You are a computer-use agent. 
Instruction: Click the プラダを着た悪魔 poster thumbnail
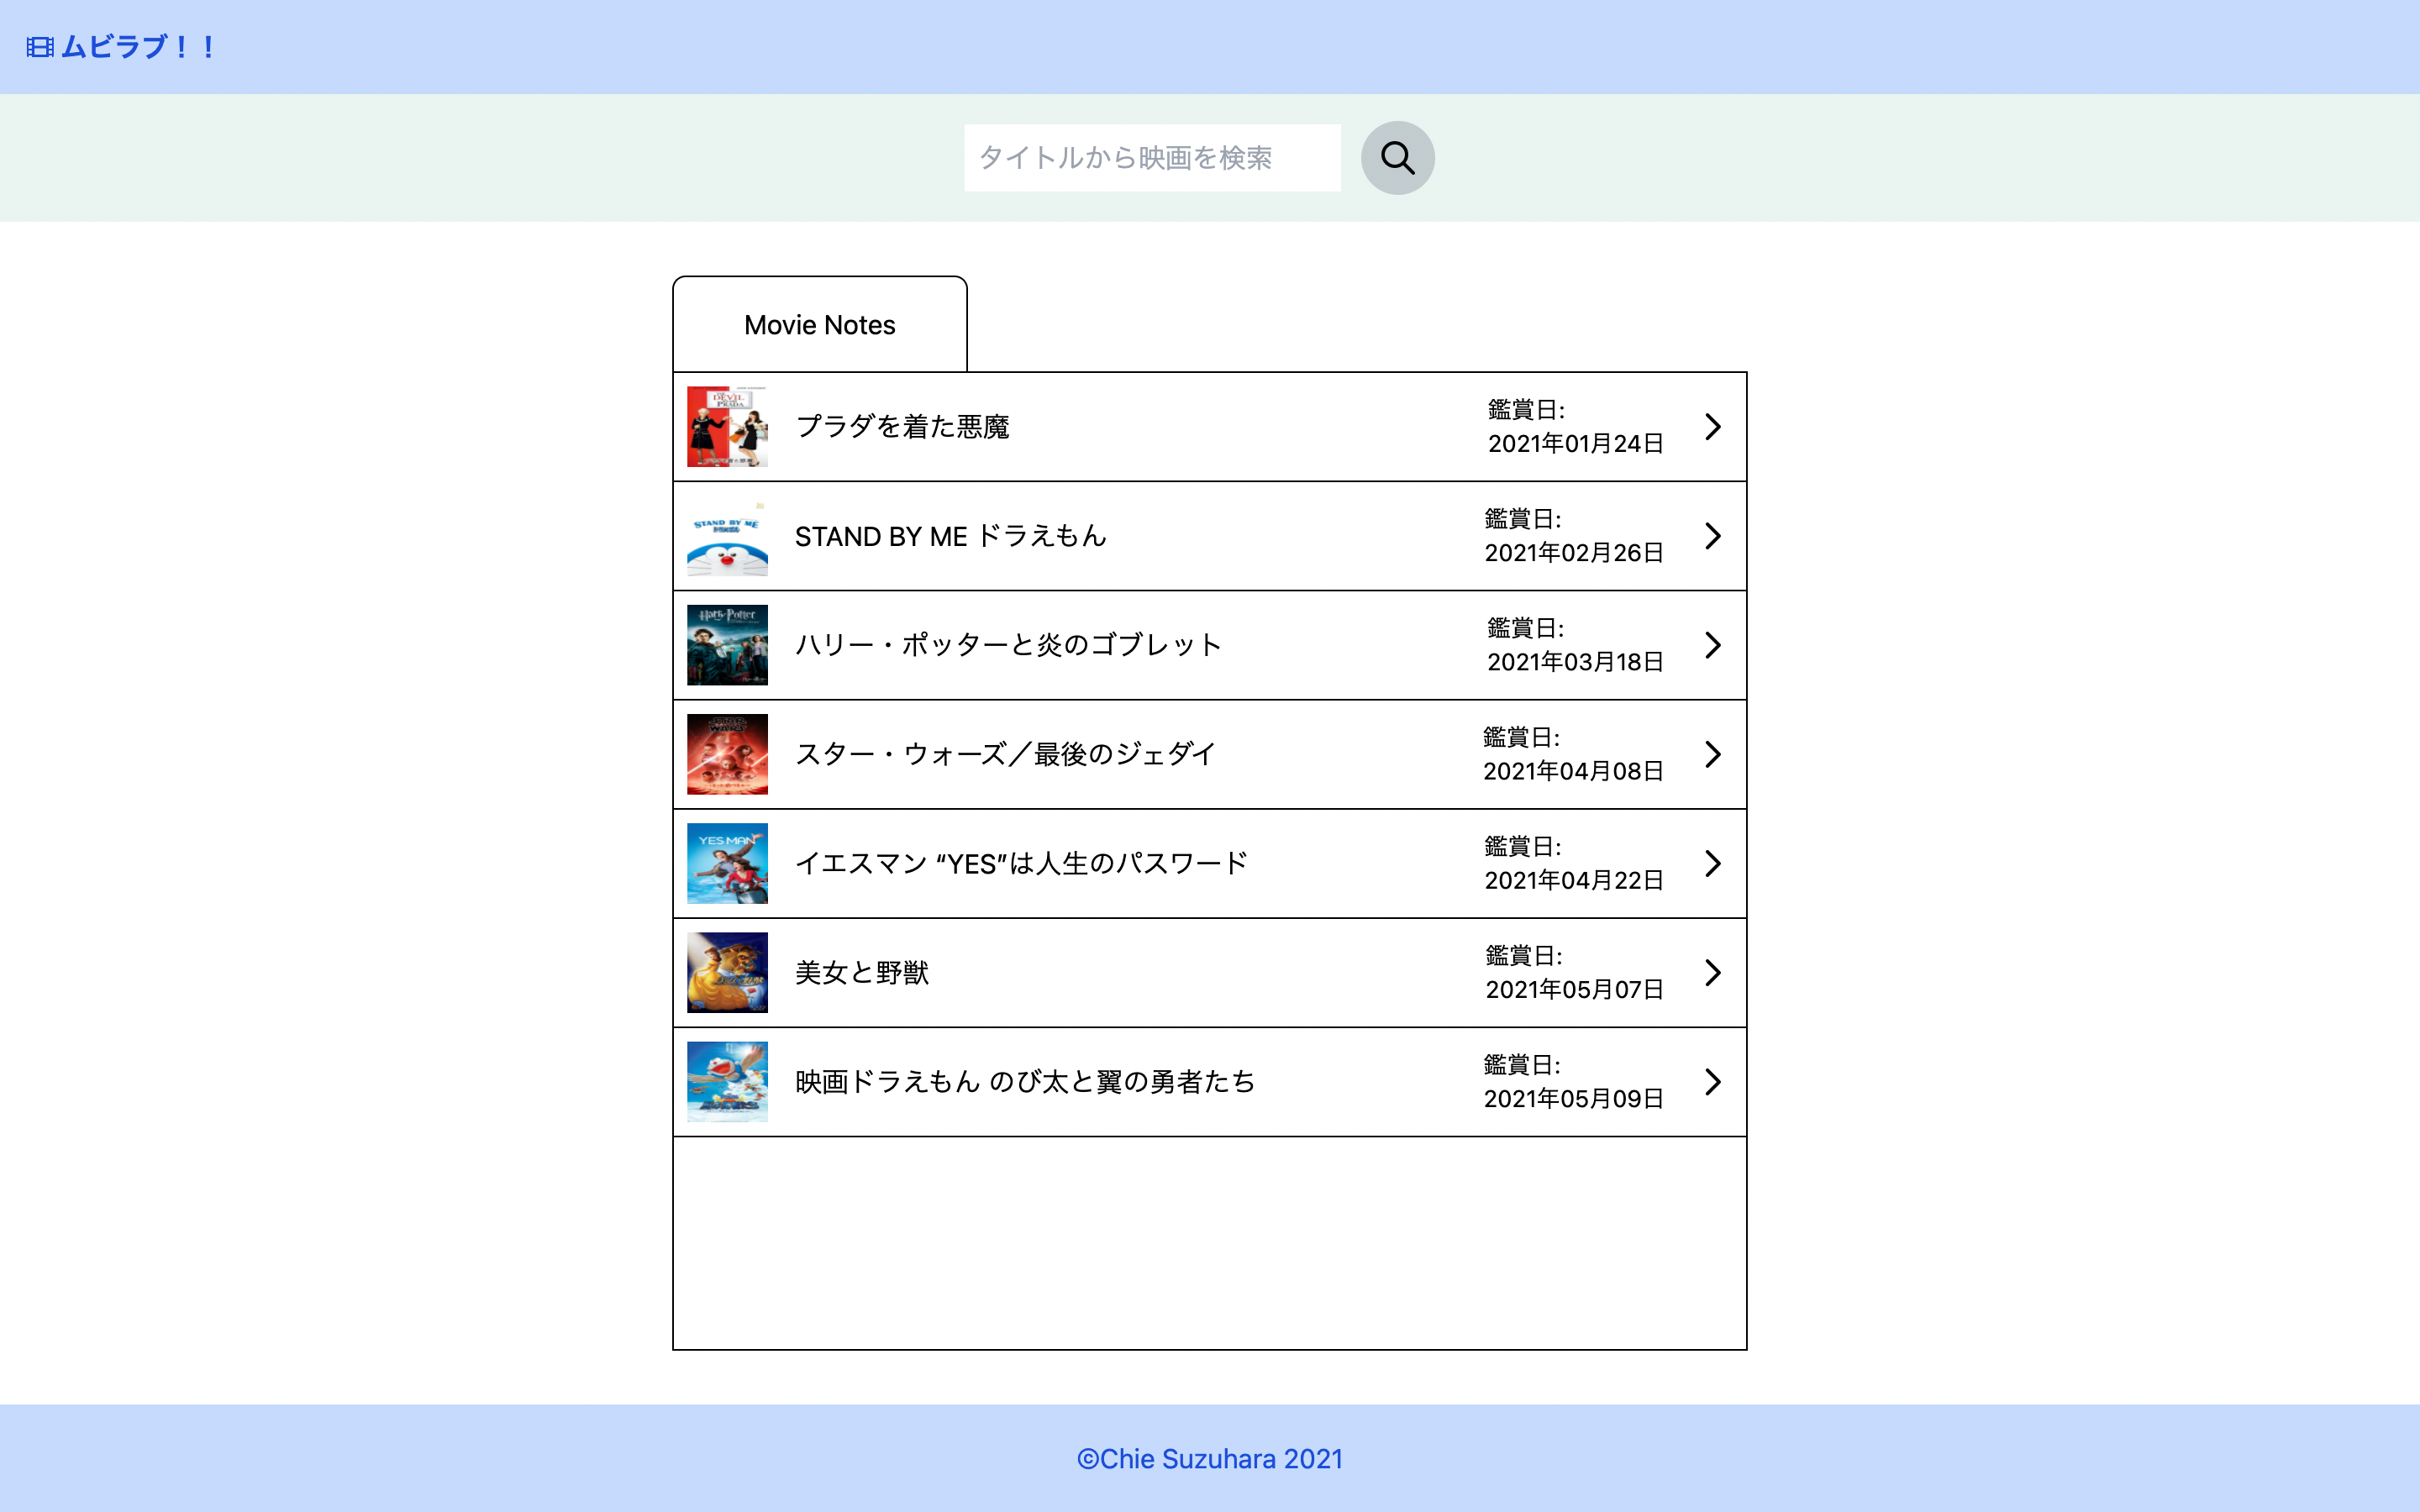tap(727, 427)
